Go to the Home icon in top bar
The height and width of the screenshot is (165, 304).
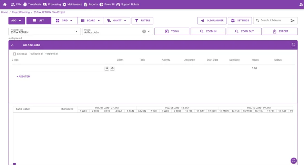(5, 4)
